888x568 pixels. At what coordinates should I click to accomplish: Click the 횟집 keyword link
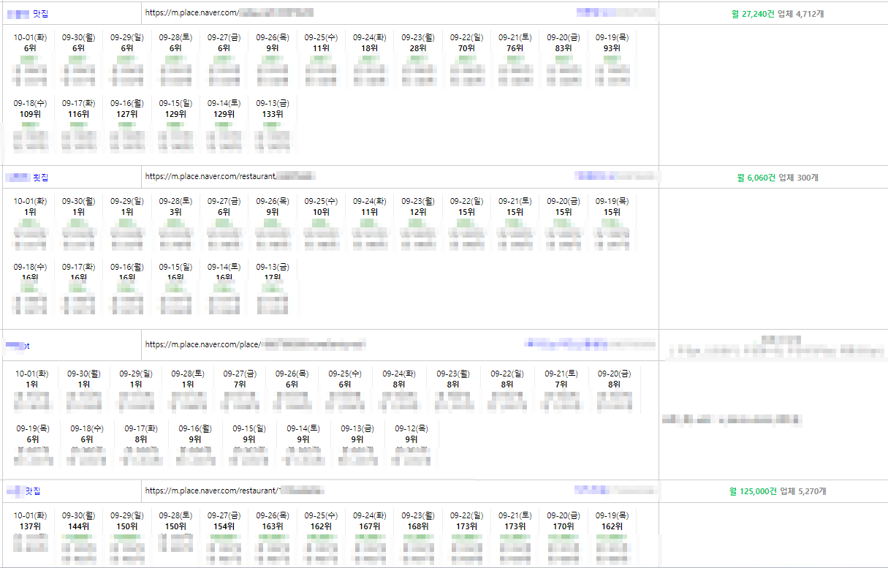pos(41,177)
